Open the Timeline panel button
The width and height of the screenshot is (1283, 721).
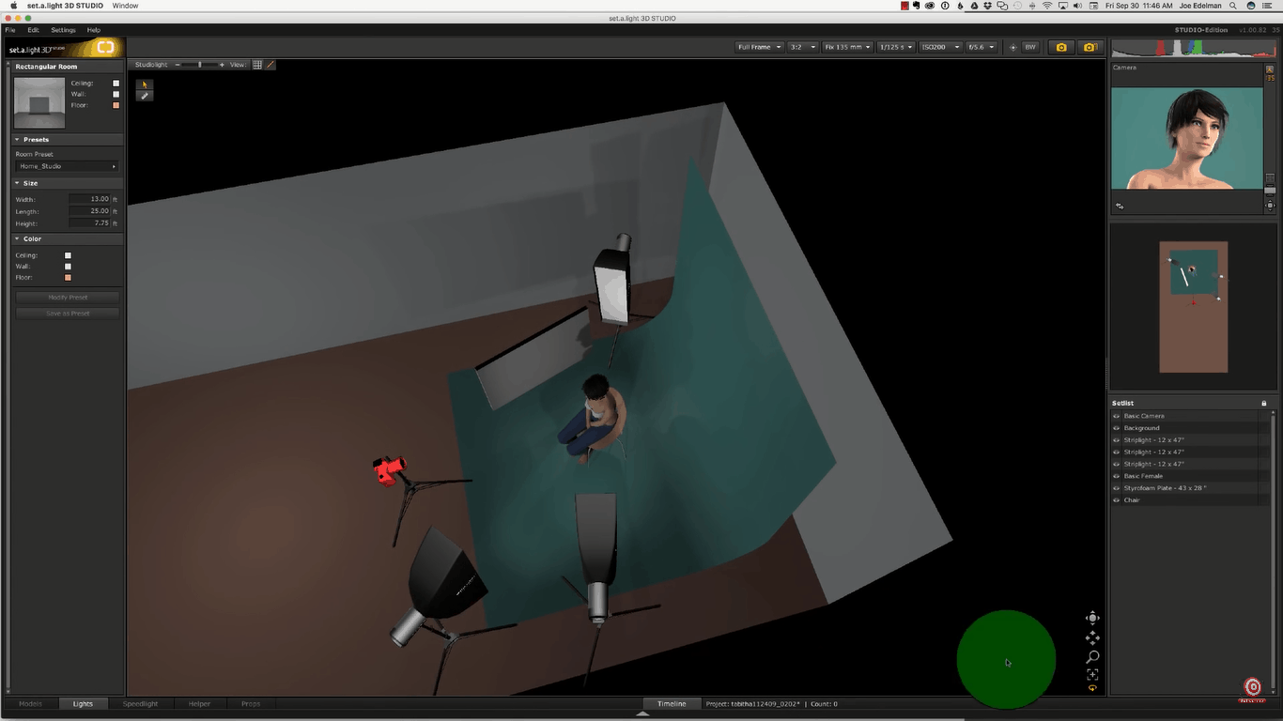tap(672, 703)
